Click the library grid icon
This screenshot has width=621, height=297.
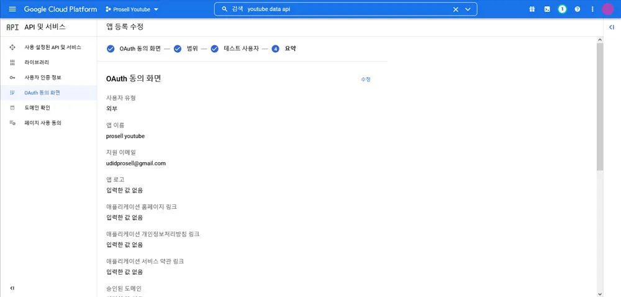[x=12, y=62]
